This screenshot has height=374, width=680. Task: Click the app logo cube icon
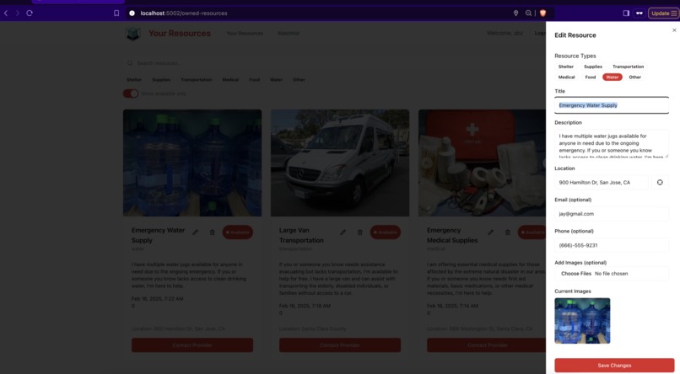click(x=132, y=34)
